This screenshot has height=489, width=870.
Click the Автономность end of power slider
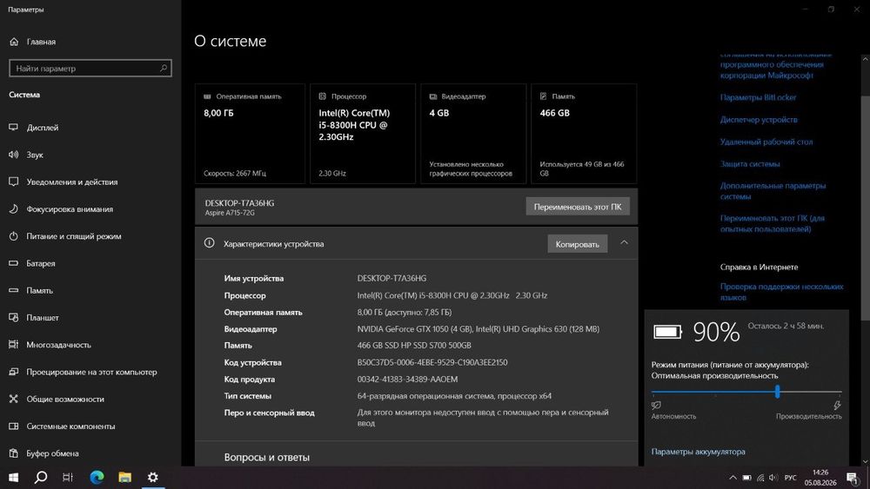(673, 416)
